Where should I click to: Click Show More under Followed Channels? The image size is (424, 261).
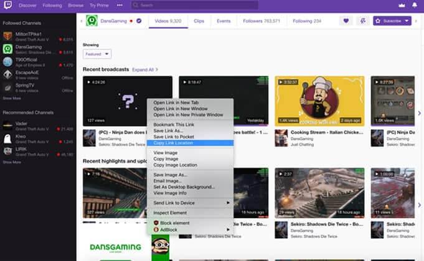pyautogui.click(x=12, y=98)
